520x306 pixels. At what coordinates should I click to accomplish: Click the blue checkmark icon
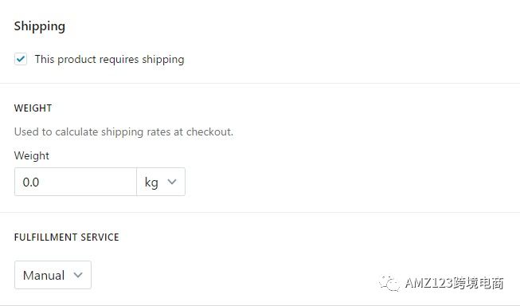21,59
